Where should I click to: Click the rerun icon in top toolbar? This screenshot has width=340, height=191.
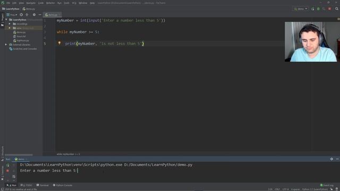tap(312, 9)
